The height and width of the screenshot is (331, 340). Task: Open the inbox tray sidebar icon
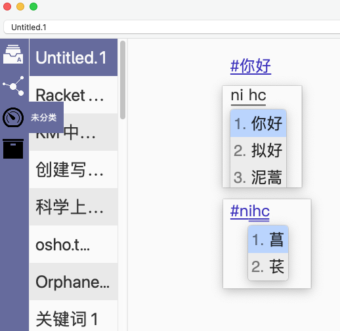13,54
